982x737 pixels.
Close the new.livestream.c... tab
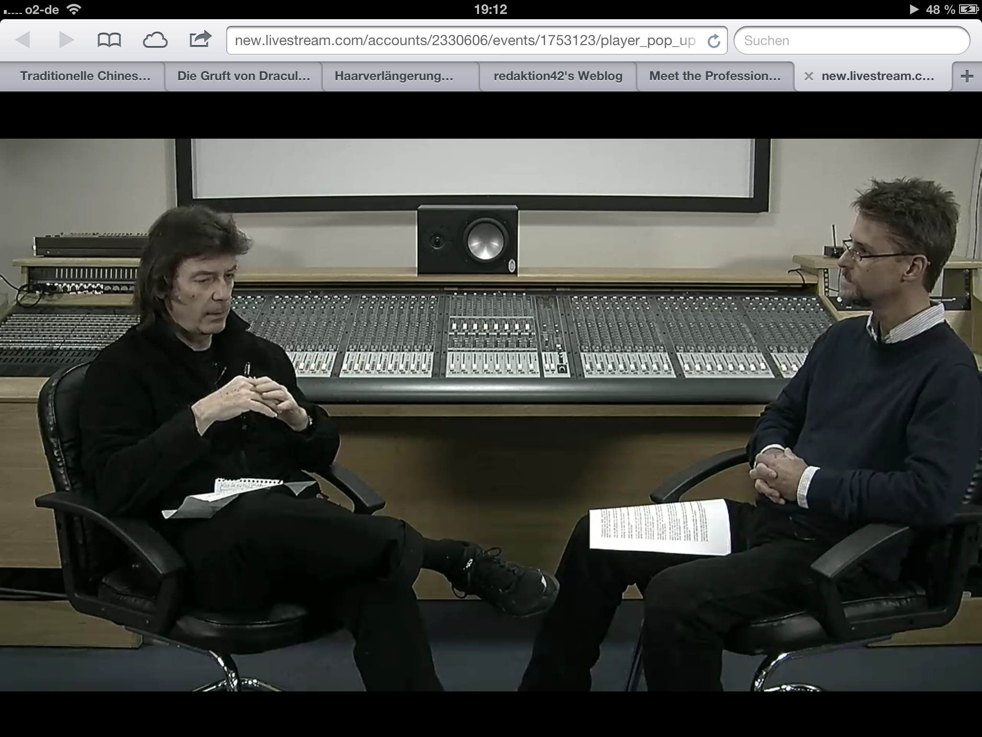pos(808,76)
